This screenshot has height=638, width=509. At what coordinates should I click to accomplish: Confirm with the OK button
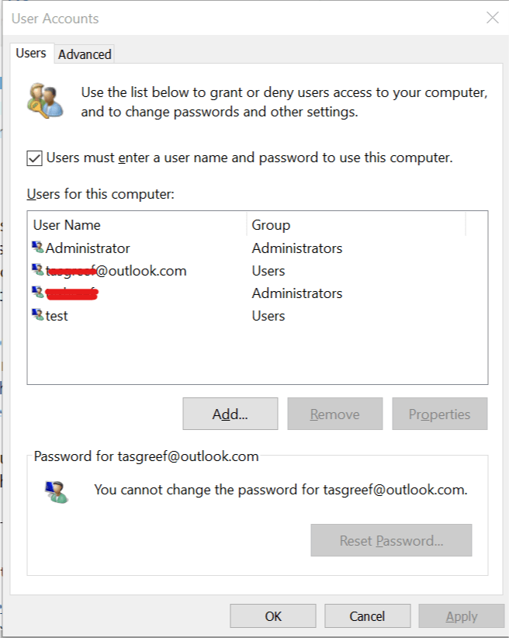273,616
